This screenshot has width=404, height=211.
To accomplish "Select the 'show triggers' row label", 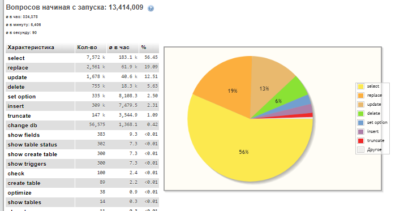I will coord(27,164).
